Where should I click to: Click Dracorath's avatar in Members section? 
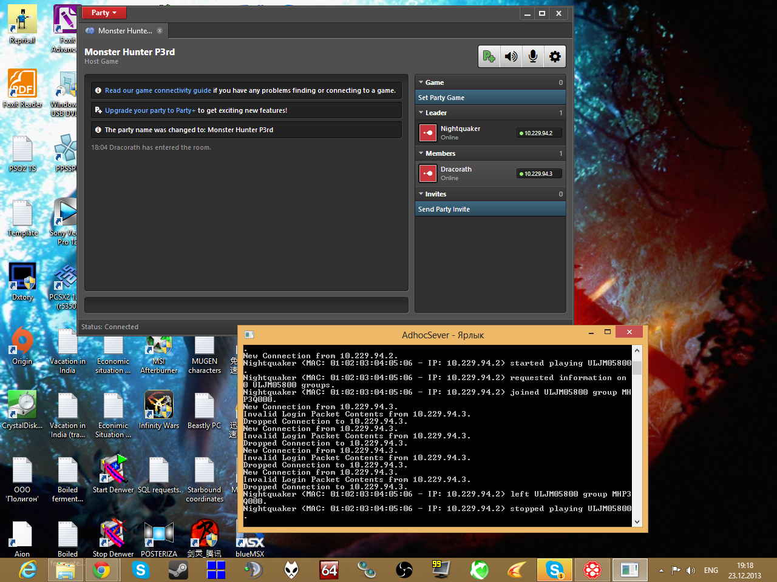click(428, 173)
